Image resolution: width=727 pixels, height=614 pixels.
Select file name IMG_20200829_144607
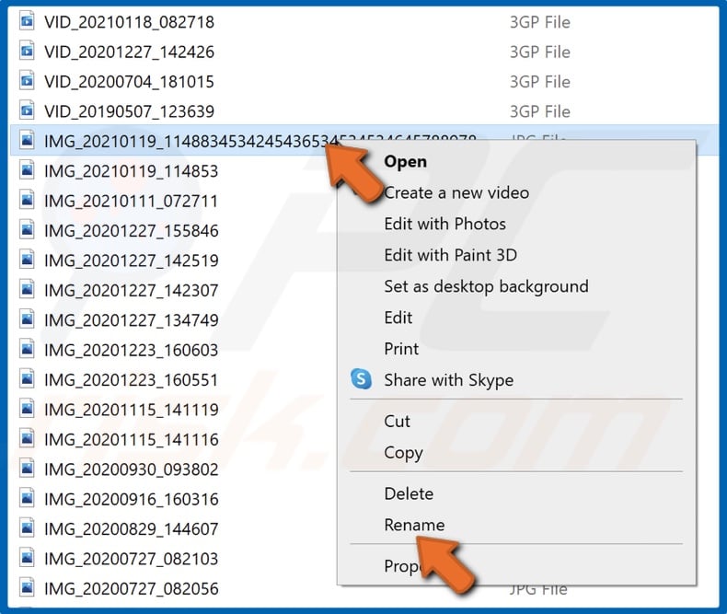132,529
